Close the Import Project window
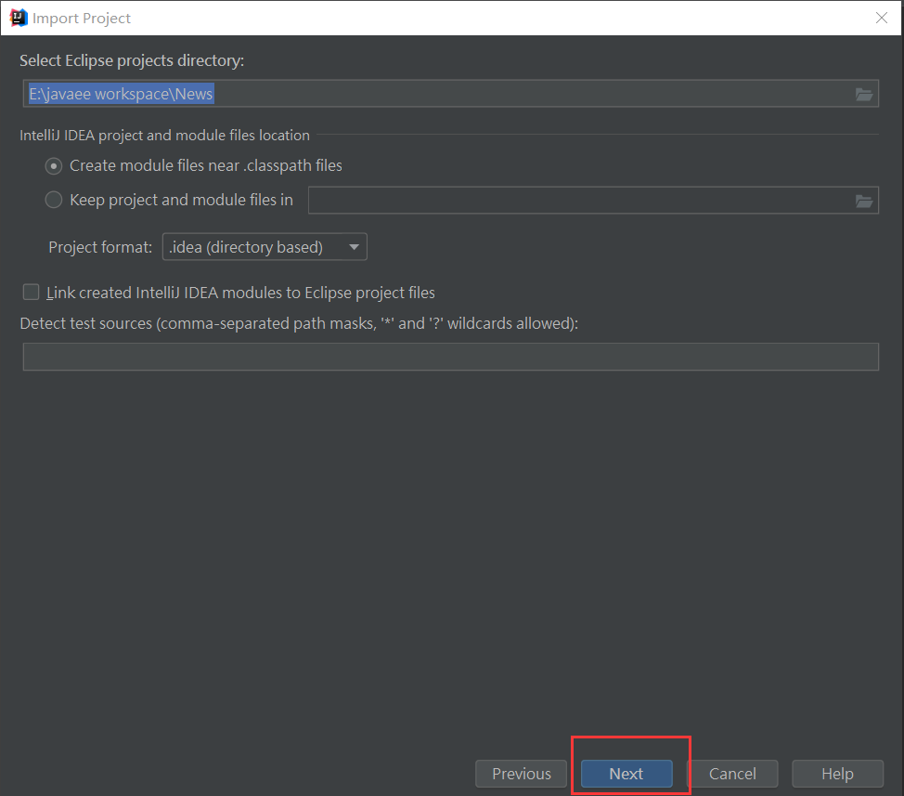This screenshot has width=904, height=796. tap(882, 18)
